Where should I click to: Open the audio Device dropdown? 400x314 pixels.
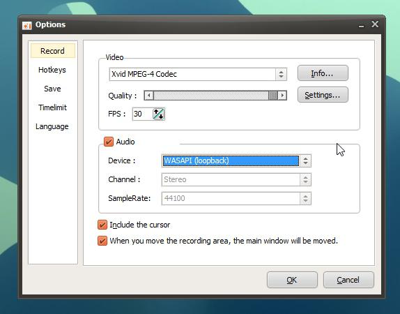tap(236, 160)
